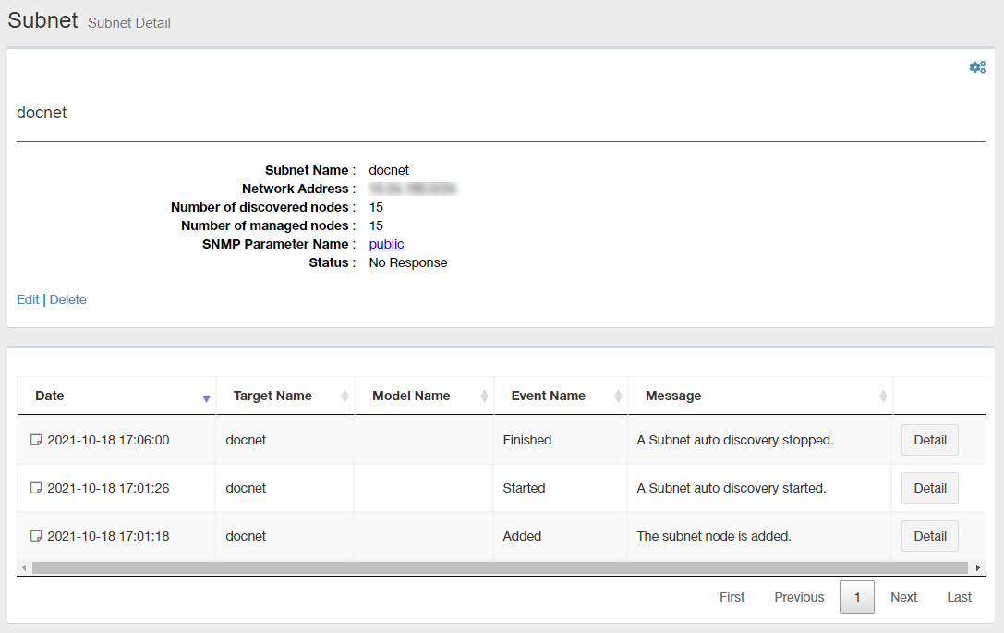Open the public SNMP parameter link

click(x=386, y=245)
